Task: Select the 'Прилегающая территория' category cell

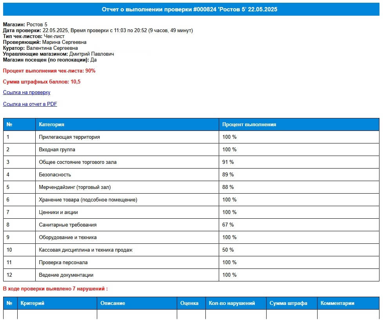Action: [127, 137]
